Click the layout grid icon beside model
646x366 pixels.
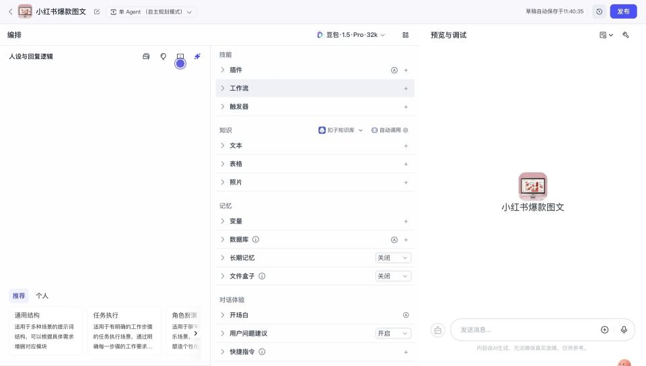click(x=405, y=35)
